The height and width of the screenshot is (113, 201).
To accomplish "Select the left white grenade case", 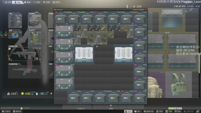I will [x=84, y=54].
